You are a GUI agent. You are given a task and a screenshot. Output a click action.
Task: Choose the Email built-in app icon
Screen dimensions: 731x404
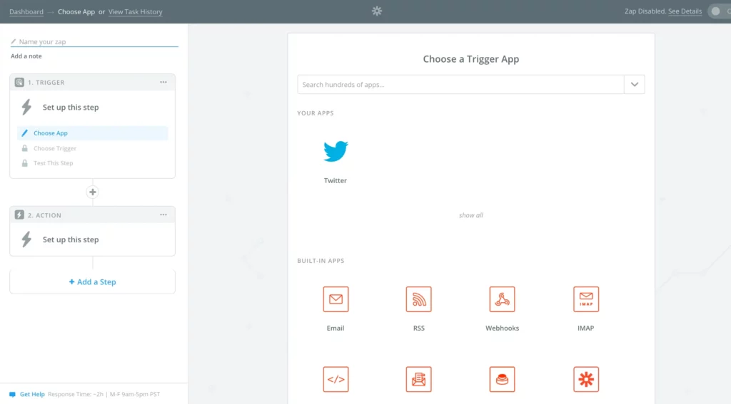(x=336, y=299)
